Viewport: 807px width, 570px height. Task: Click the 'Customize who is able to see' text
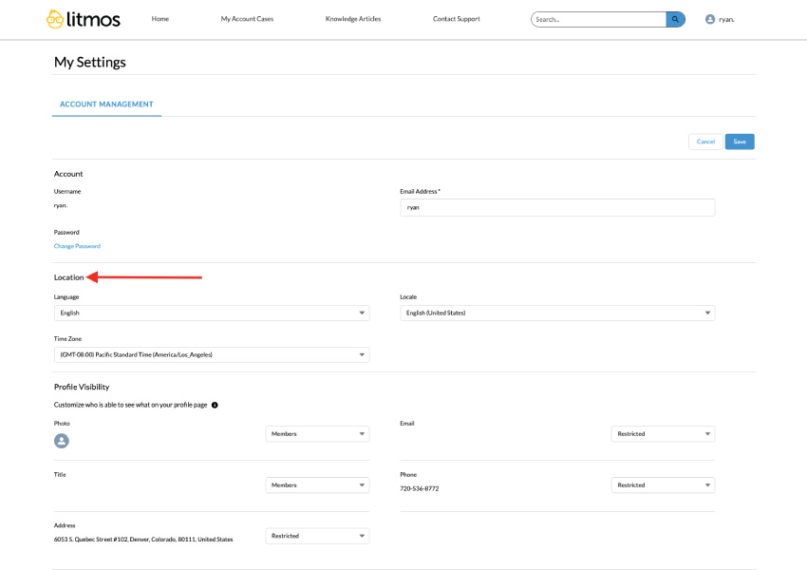pos(131,406)
